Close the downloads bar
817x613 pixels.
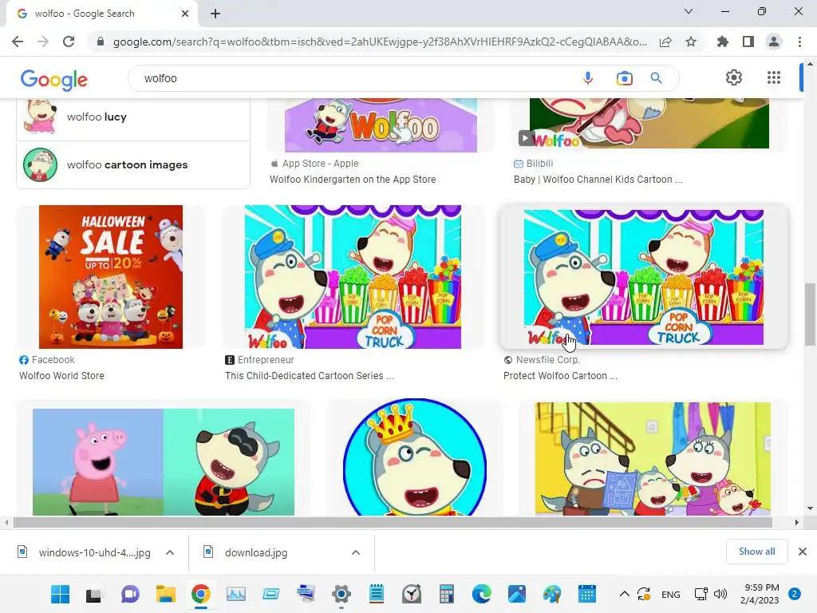pyautogui.click(x=803, y=552)
